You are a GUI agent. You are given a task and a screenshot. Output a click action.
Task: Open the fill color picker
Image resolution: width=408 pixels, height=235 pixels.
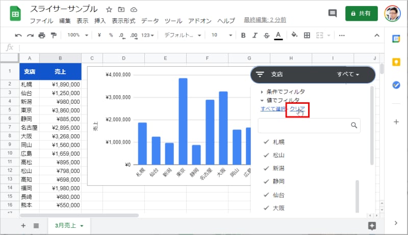point(294,35)
